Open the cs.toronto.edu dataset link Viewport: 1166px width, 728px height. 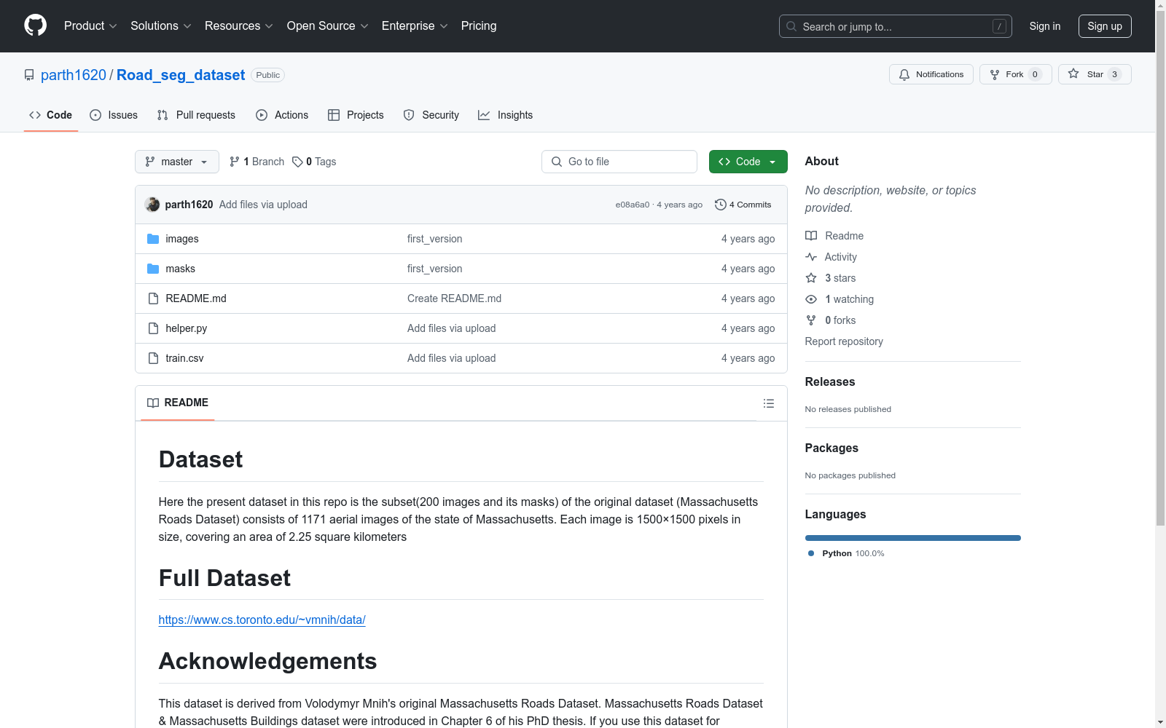(262, 620)
